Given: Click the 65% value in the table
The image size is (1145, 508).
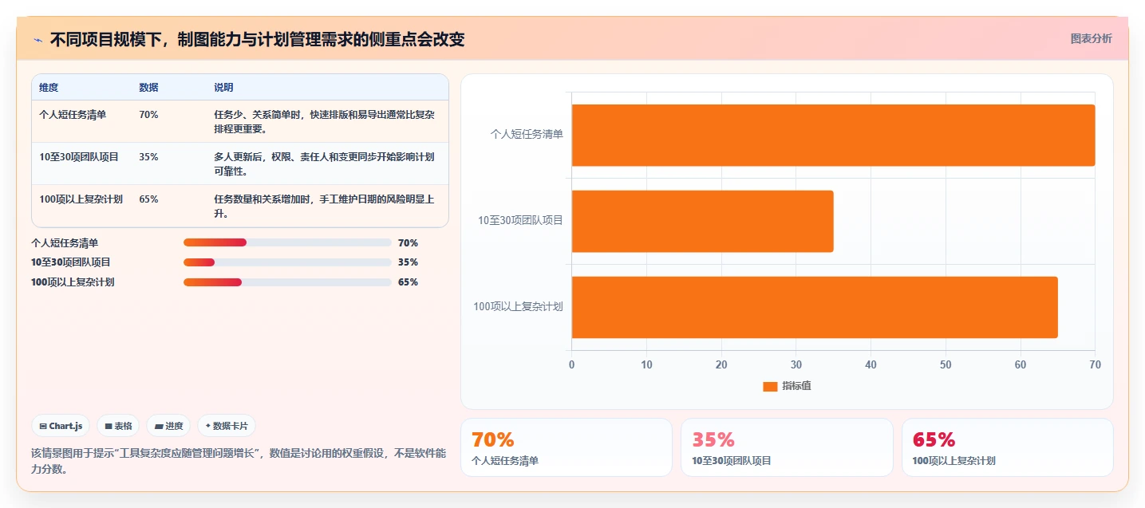Looking at the screenshot, I should [148, 199].
